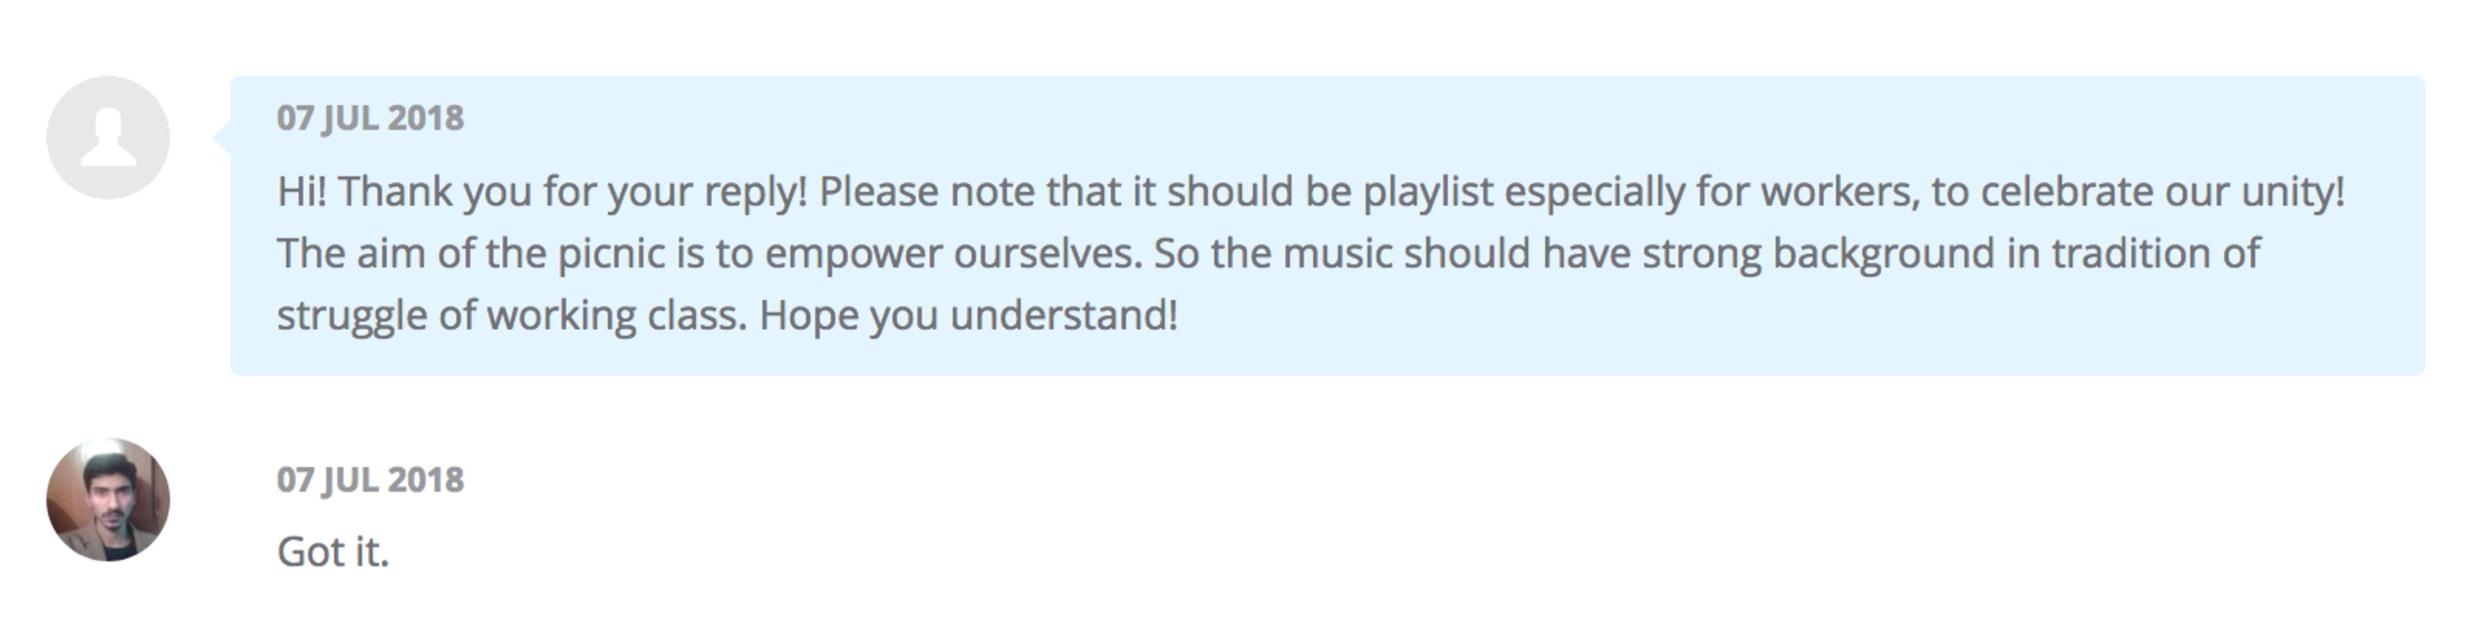Click "Hi! Thank you for your reply!" text
This screenshot has width=2478, height=631.
[542, 191]
